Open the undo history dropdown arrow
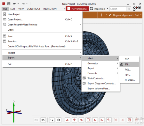Image resolution: width=144 pixels, height=126 pixels. [18, 4]
